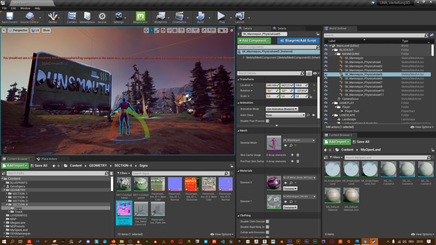Image resolution: width=436 pixels, height=245 pixels.
Task: Launch Megascans from the toolbar
Action: 140,18
